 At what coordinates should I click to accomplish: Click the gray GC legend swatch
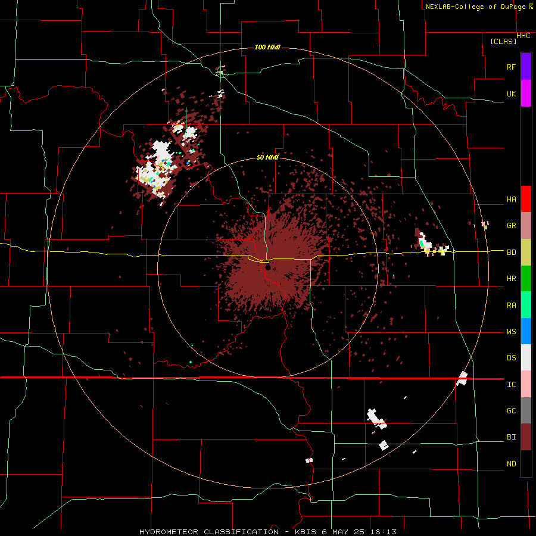pos(526,410)
